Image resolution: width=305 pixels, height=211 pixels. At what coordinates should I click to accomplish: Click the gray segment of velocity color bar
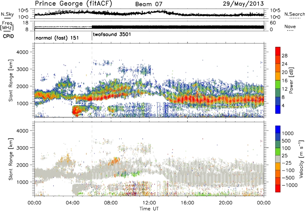[278, 159]
